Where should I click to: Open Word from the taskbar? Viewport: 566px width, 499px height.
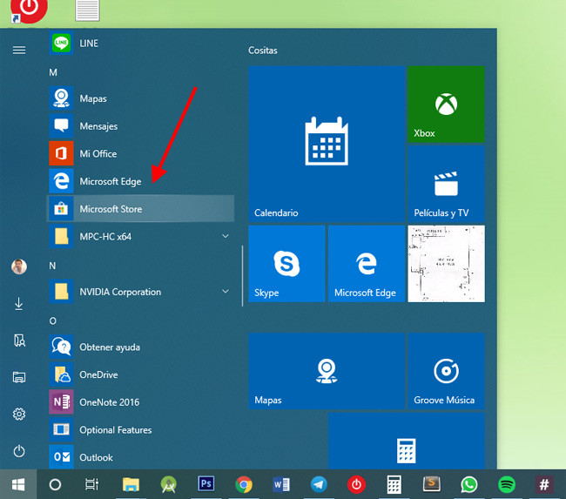coord(281,484)
